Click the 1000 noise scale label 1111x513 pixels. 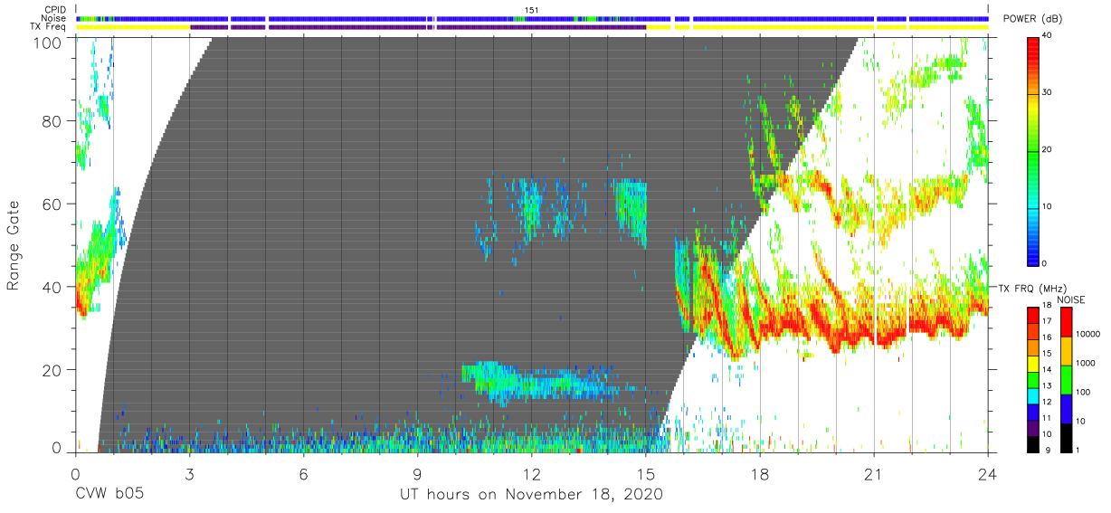tap(1085, 364)
